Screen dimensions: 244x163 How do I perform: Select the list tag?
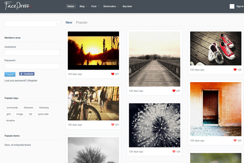30,114
